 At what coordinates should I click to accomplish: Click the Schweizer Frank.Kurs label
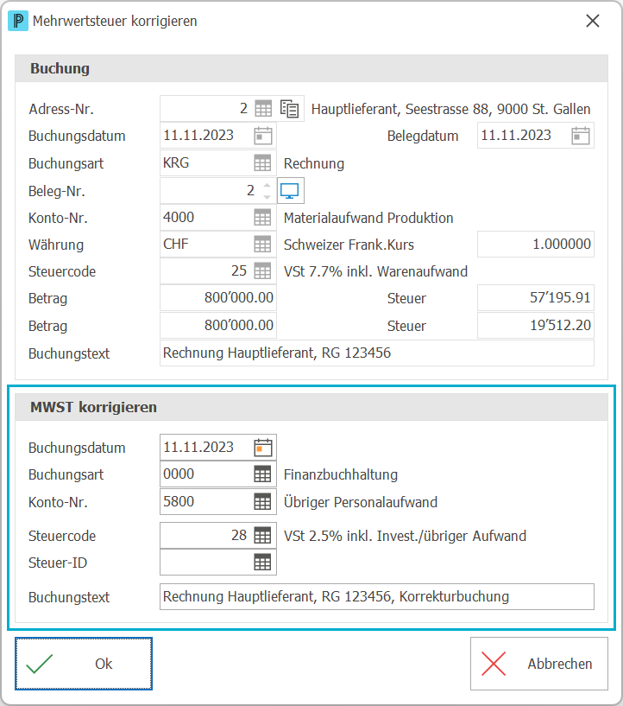click(x=349, y=245)
